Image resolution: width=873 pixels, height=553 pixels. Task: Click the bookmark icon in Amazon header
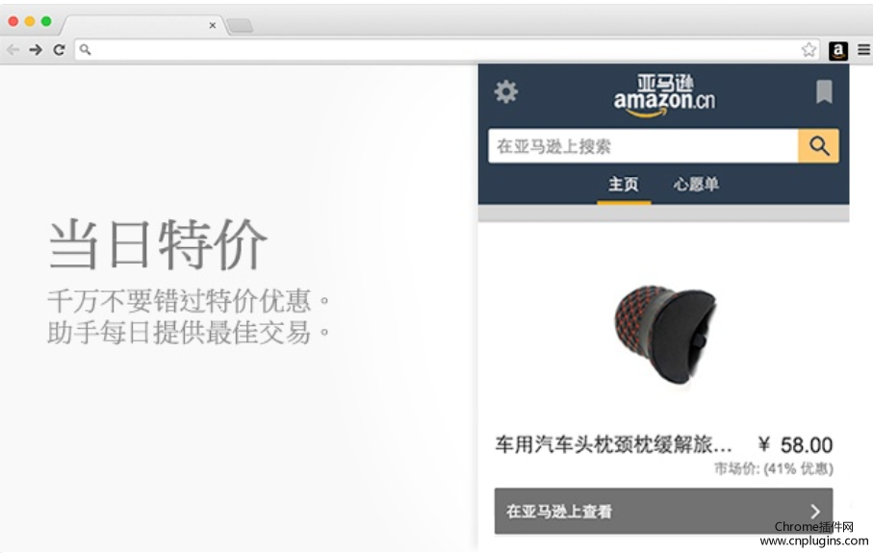[824, 91]
